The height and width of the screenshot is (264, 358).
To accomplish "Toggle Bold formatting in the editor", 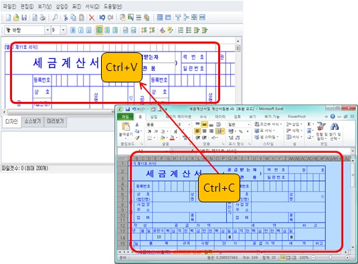I will (x=73, y=30).
